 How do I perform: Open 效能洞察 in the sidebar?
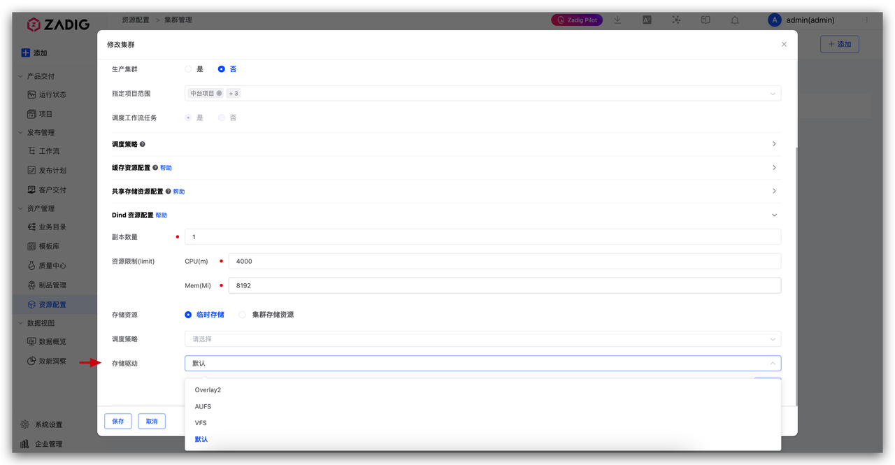coord(52,362)
